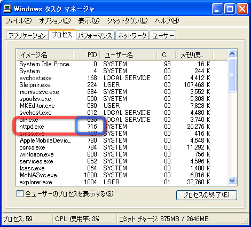Select the プロセス tab
The image size is (251, 227).
tap(62, 35)
